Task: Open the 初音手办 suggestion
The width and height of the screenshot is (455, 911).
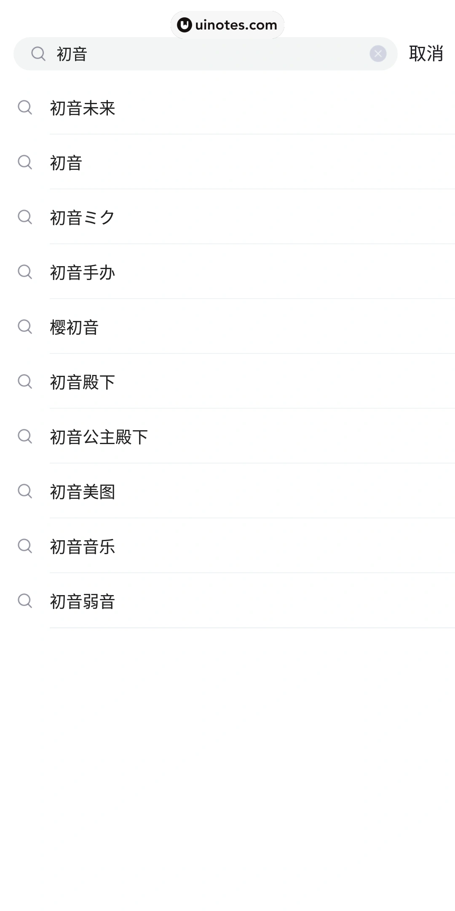Action: (x=83, y=272)
